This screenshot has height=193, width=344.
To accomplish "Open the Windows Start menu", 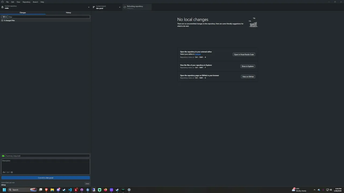I will (4, 190).
